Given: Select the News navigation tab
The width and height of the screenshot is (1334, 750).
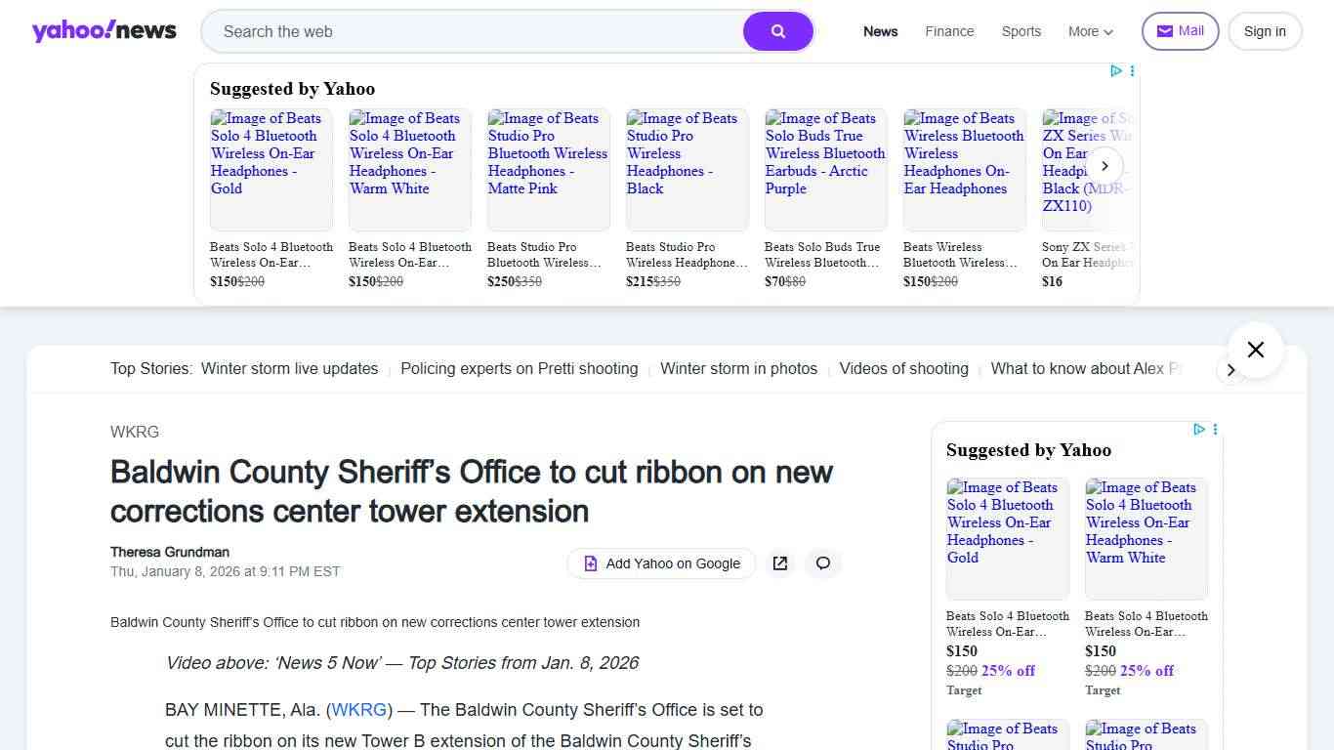Looking at the screenshot, I should (880, 31).
